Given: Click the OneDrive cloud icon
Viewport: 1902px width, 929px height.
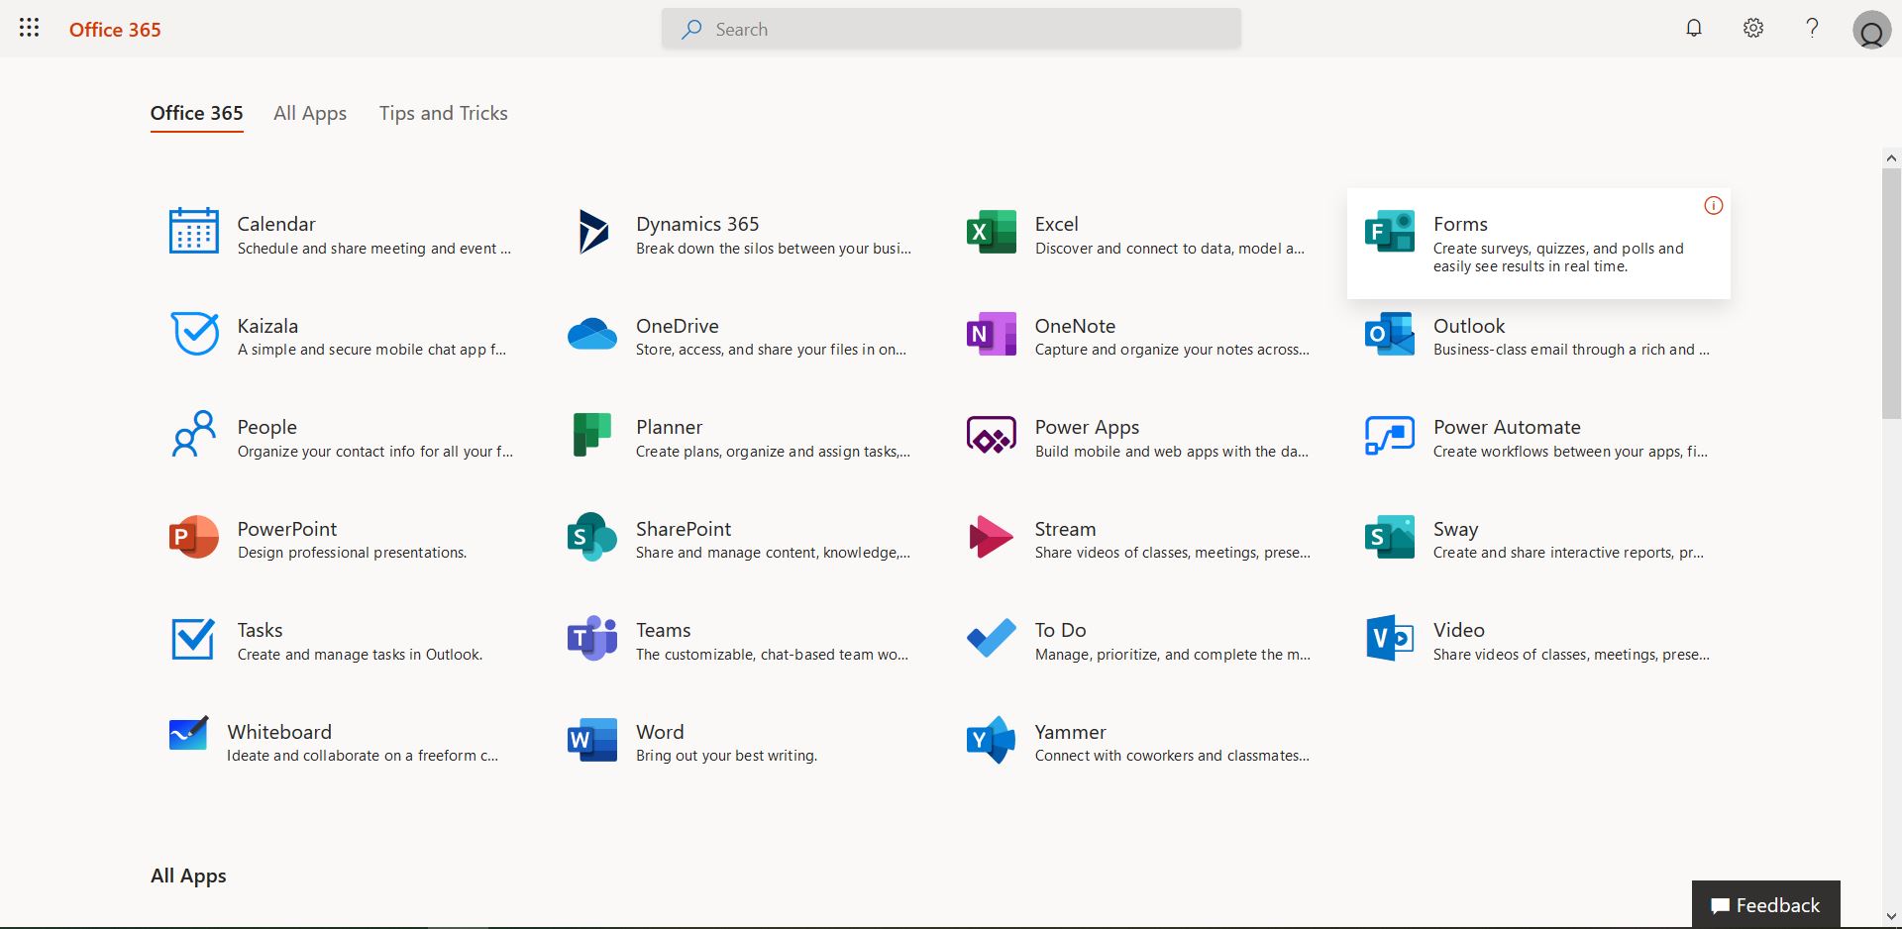Looking at the screenshot, I should (x=592, y=334).
